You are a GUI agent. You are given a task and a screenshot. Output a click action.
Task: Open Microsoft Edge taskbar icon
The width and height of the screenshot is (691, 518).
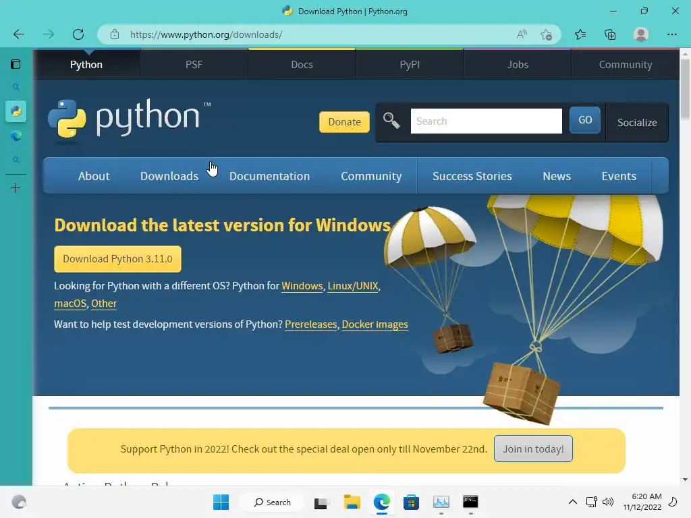[x=382, y=502]
